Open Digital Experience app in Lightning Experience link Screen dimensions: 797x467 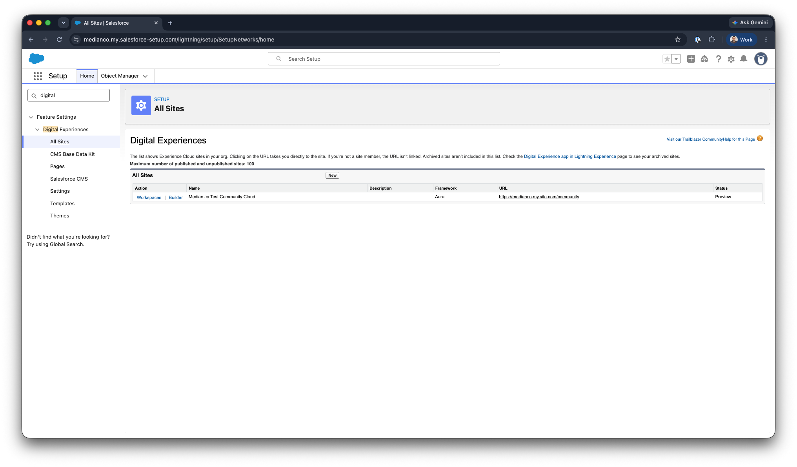coord(570,156)
